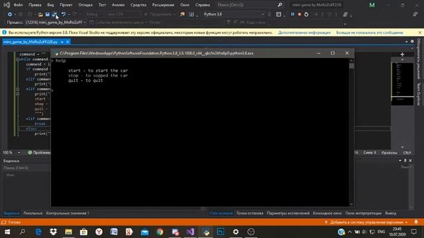Switch to the Командное окно tab
The height and width of the screenshot is (238, 424).
pos(327,213)
